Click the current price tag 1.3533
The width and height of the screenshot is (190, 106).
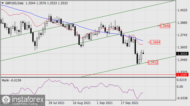click(182, 54)
